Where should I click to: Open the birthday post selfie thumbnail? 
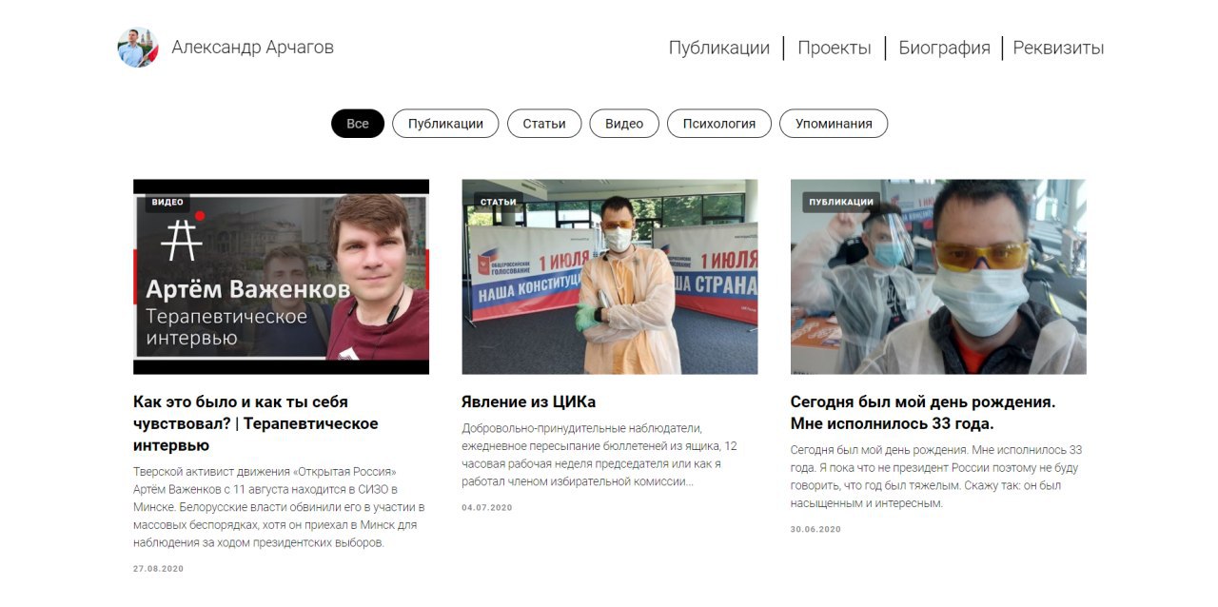[x=938, y=277]
